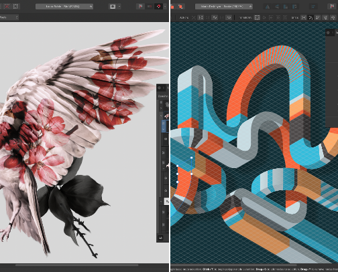Click the horizontal scrollbar under the bird canvas
The width and height of the screenshot is (338, 272).
(x=77, y=265)
